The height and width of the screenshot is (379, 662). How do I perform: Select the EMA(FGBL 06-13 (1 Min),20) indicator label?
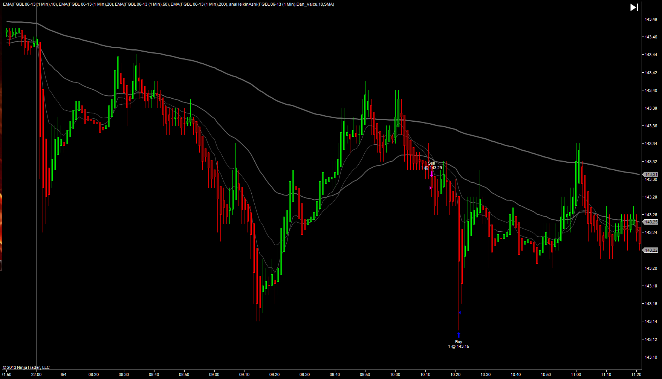coord(86,5)
